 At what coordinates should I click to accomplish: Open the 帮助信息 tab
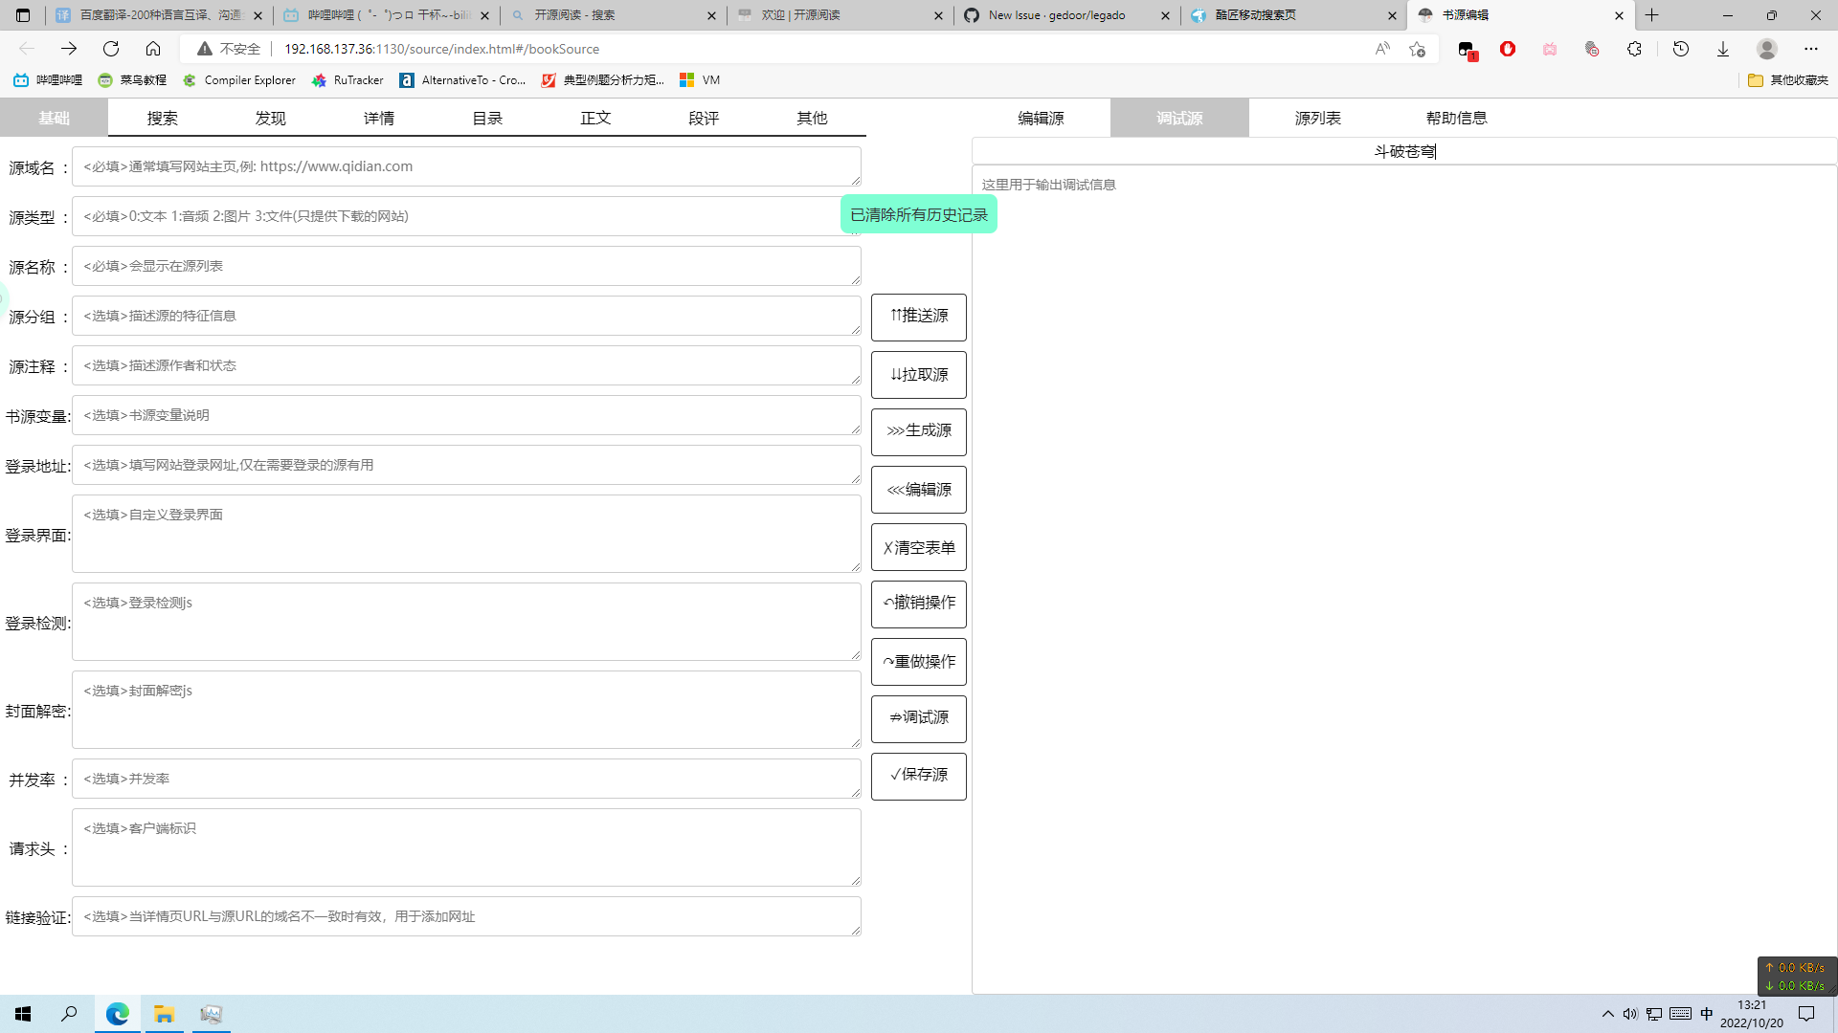point(1456,118)
